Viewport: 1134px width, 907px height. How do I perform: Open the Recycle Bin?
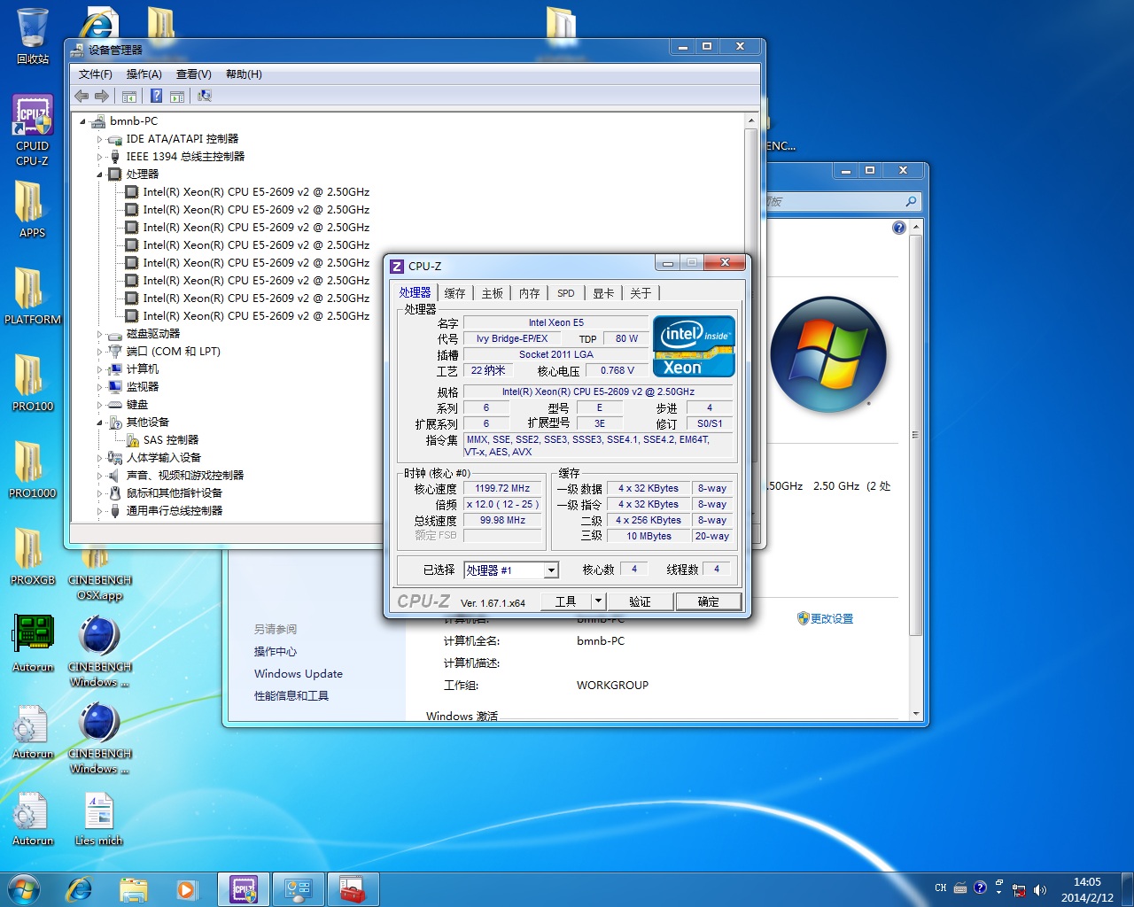point(32,27)
